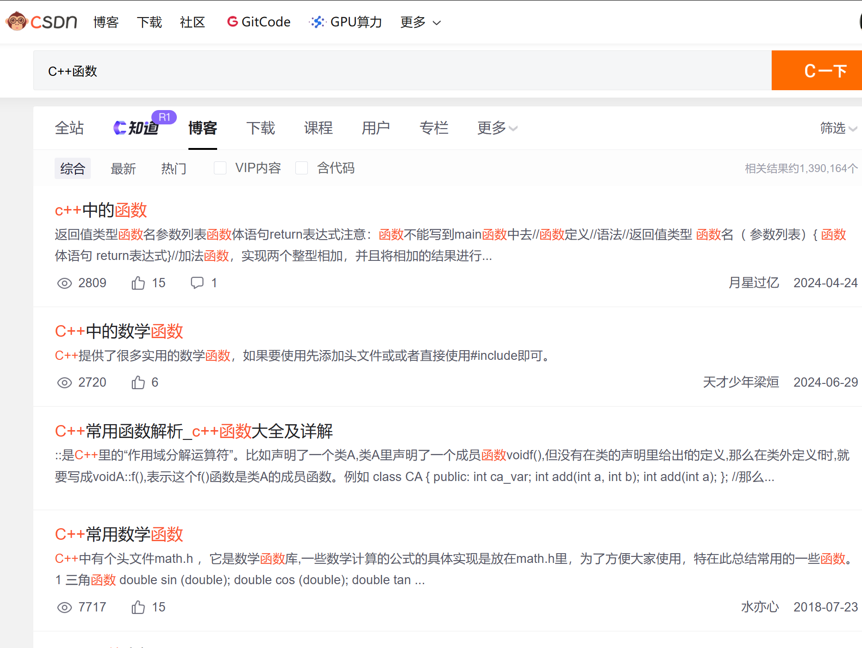The width and height of the screenshot is (862, 648).
Task: Open the 筛选 filter dropdown
Action: [x=838, y=128]
